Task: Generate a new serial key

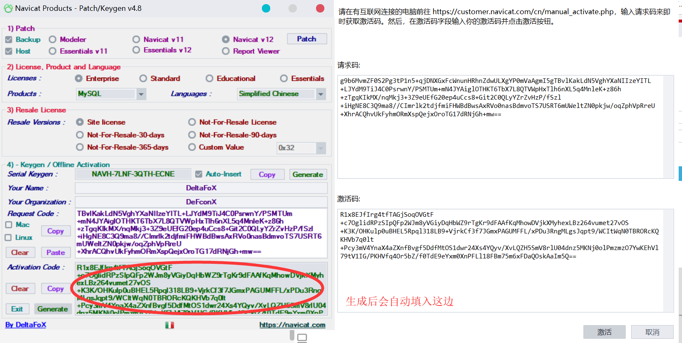Action: click(308, 175)
